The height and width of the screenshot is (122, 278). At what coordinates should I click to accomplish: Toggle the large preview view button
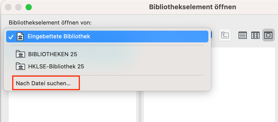[x=268, y=35]
